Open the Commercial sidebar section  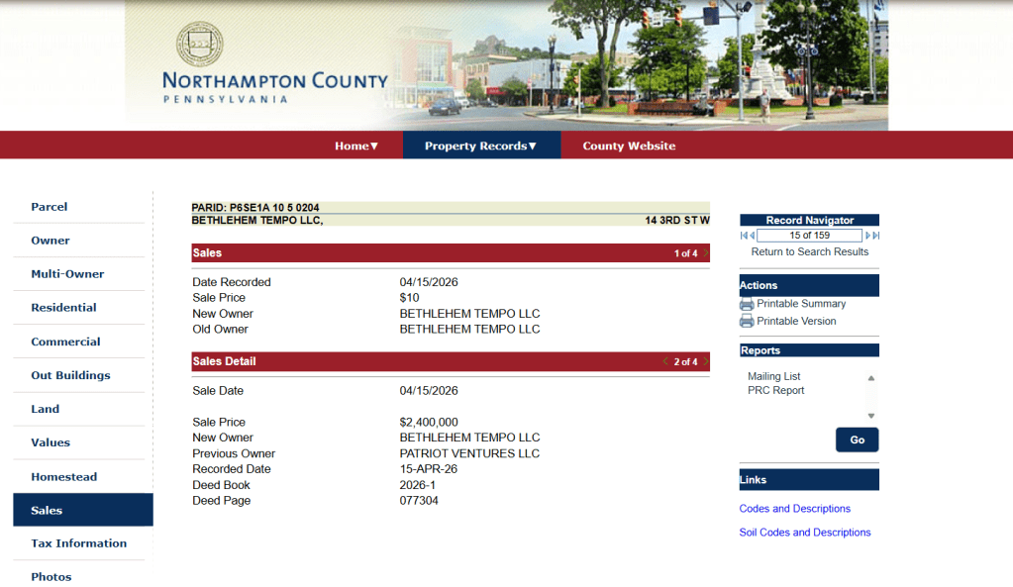click(x=65, y=342)
